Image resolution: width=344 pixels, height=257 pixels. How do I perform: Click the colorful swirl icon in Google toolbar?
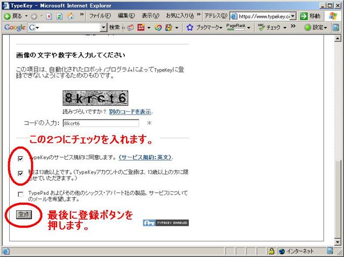[158, 27]
